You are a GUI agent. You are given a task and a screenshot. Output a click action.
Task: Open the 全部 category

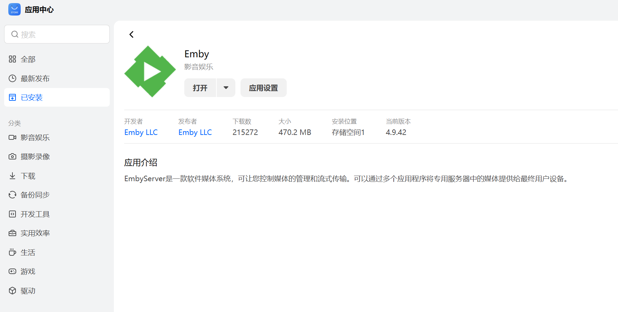tap(57, 59)
